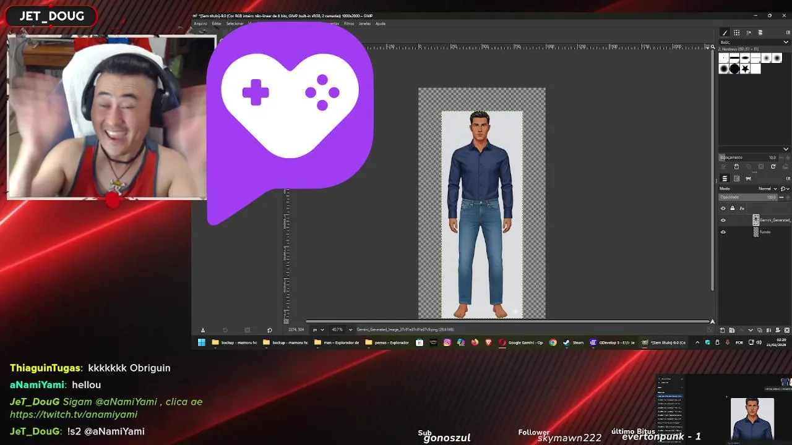Open the Selecionar menu
The image size is (792, 445).
coord(235,23)
